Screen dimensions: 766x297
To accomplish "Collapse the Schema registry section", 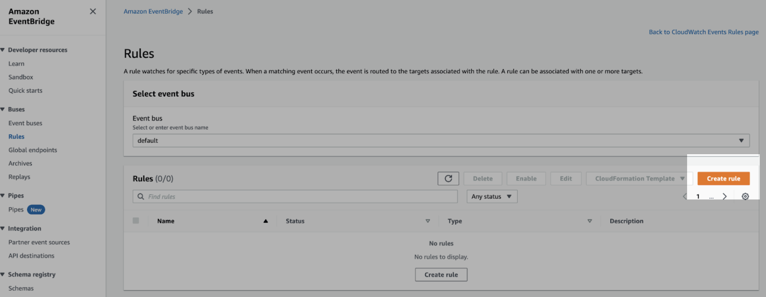I will [3, 274].
